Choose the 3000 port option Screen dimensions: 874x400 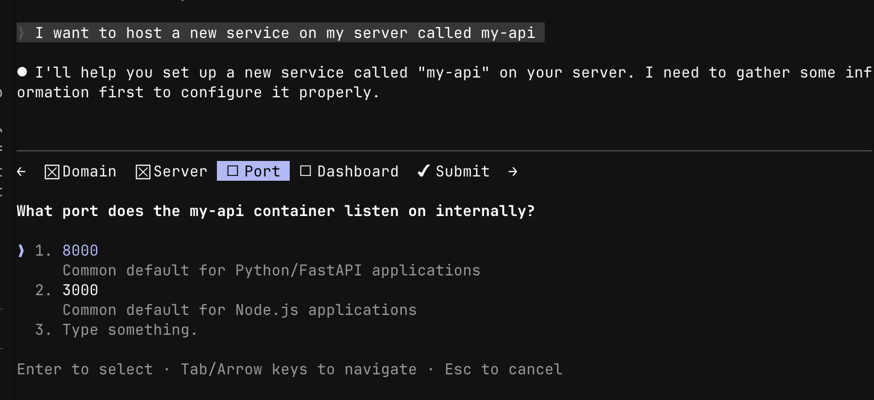coord(80,290)
